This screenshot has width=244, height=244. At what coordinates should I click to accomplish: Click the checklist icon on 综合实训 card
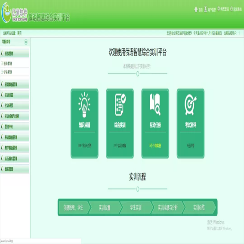[120, 105]
